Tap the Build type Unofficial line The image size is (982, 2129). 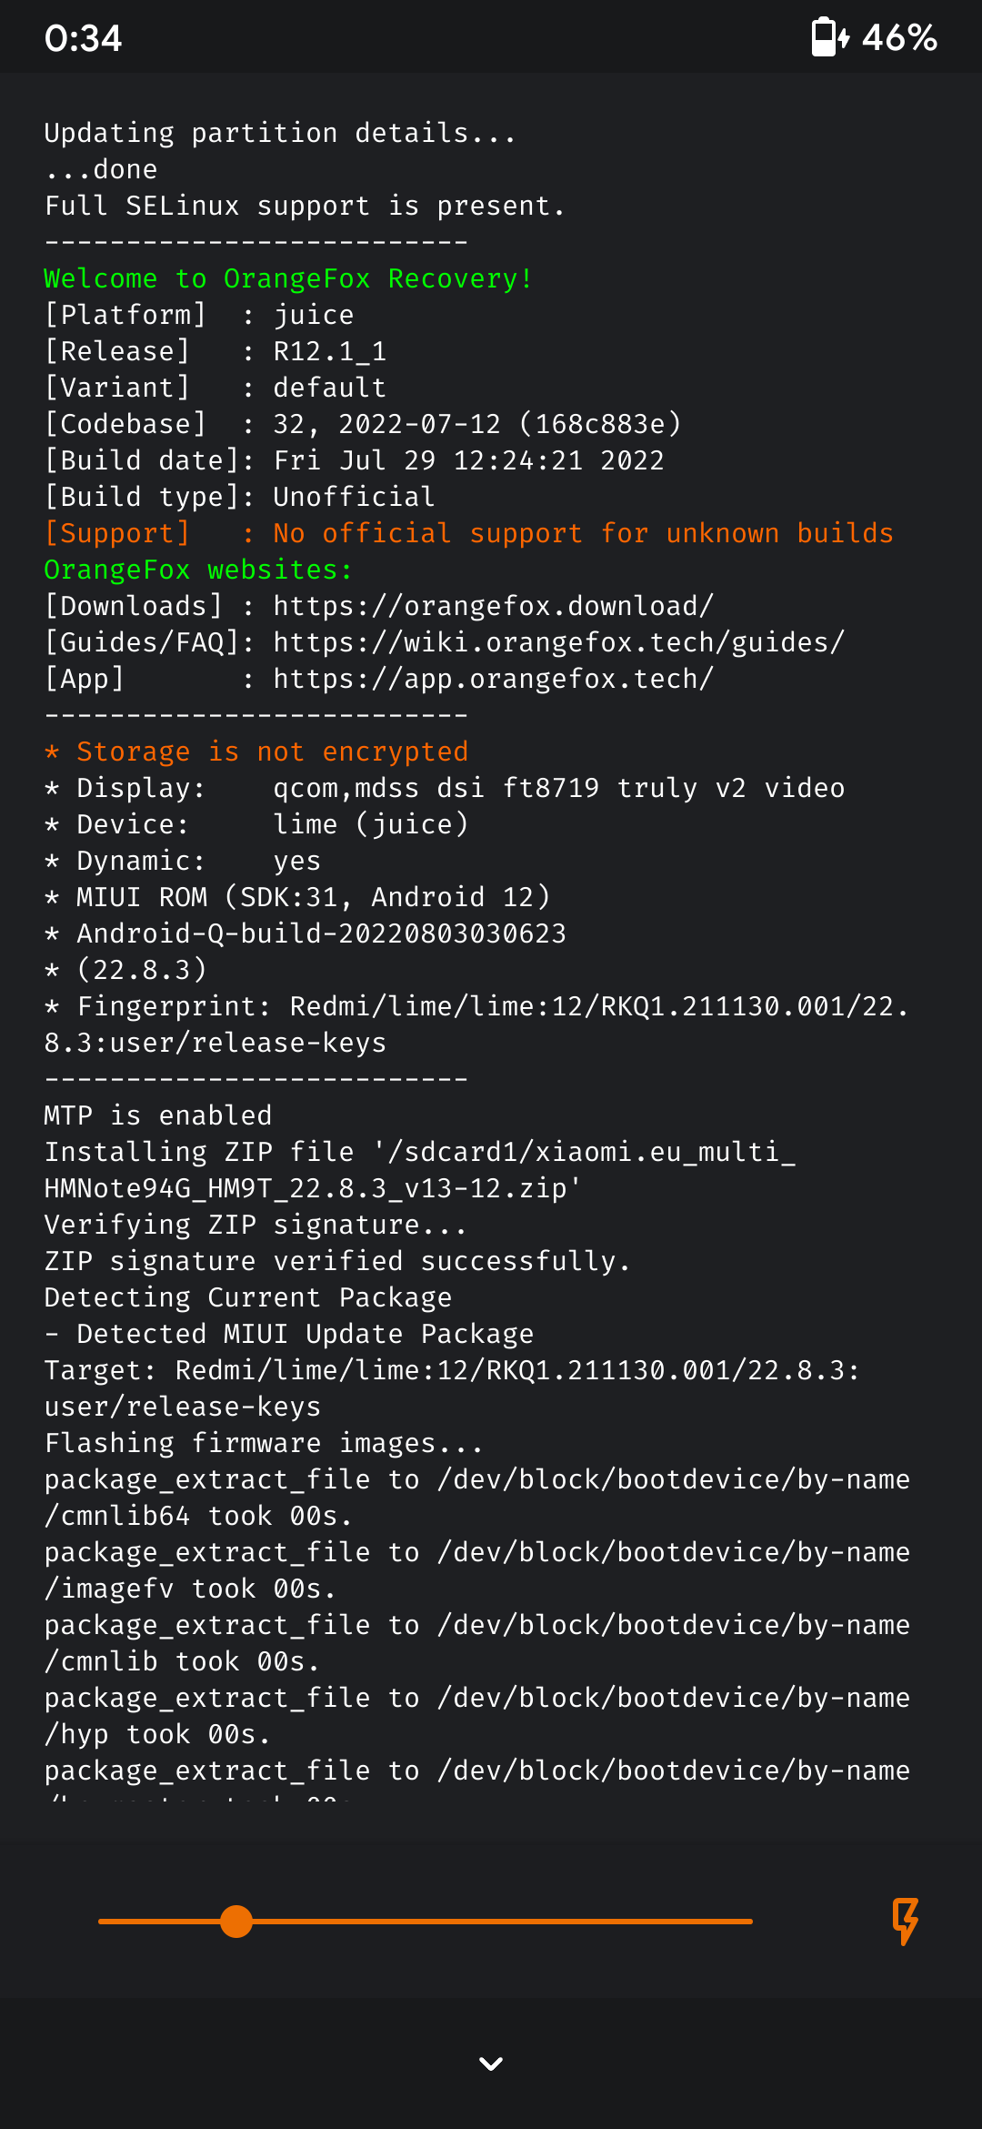coord(240,497)
